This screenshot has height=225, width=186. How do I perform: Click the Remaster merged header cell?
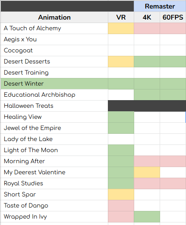click(x=160, y=6)
